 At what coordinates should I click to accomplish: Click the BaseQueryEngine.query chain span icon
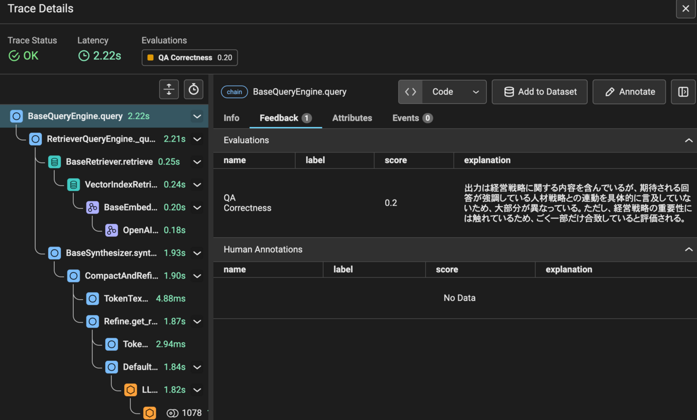(x=17, y=116)
